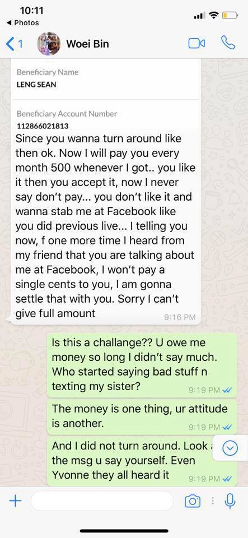Screen dimensions: 248x538
Task: Select the 'money is one thing' message
Action: coord(142,416)
